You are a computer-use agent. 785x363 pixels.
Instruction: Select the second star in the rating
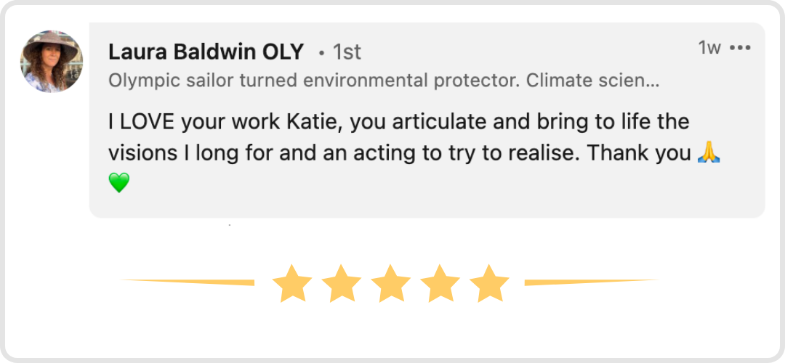(341, 284)
